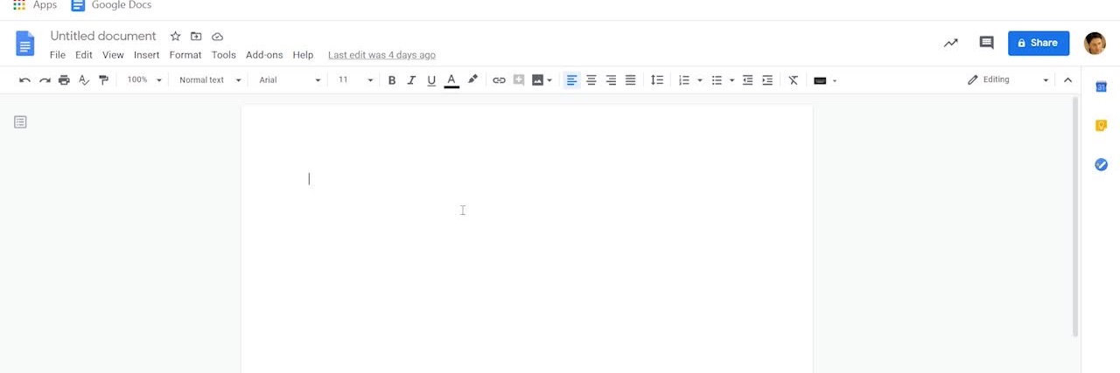This screenshot has width=1120, height=373.
Task: Expand image insert options arrow
Action: (x=549, y=80)
